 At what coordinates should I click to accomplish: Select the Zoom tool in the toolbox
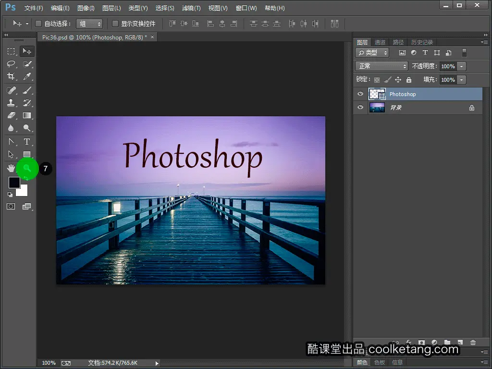coord(27,168)
